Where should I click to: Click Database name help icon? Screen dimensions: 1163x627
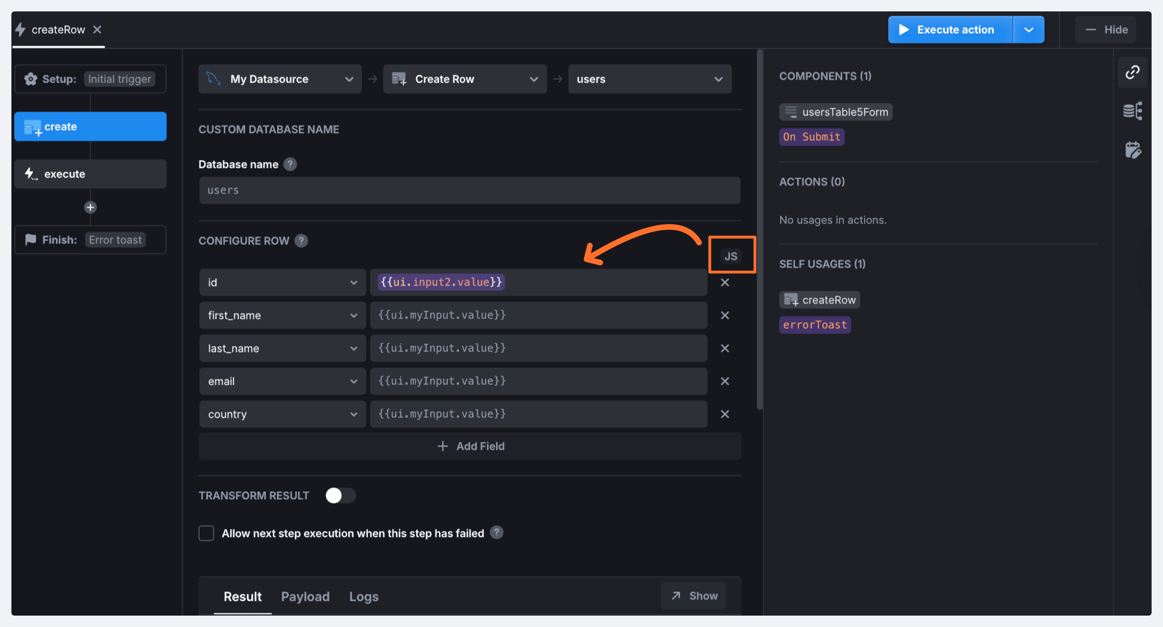(290, 164)
